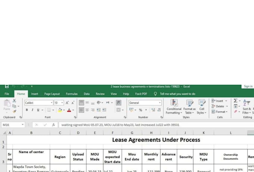
Task: Open the Format cells dropdown
Action: point(220,112)
